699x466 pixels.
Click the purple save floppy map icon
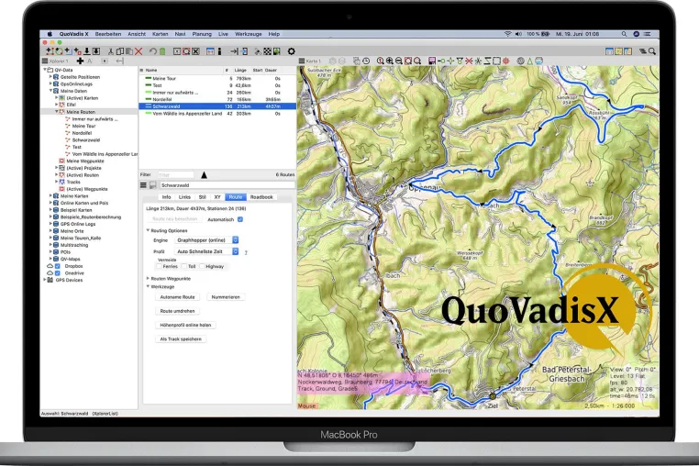pos(431,61)
